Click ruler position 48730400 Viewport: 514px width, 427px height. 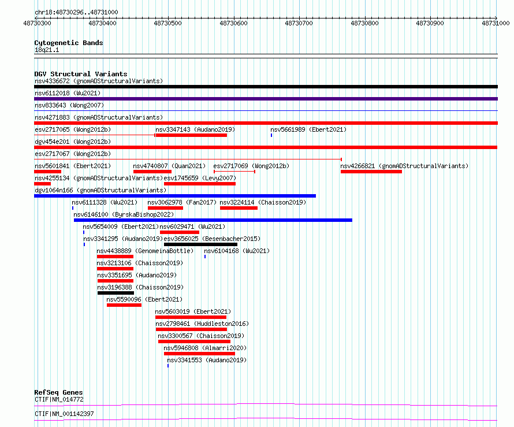pyautogui.click(x=102, y=23)
